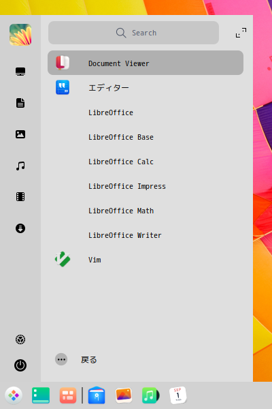Click the Document Viewer book icon
The height and width of the screenshot is (409, 272).
tap(63, 63)
